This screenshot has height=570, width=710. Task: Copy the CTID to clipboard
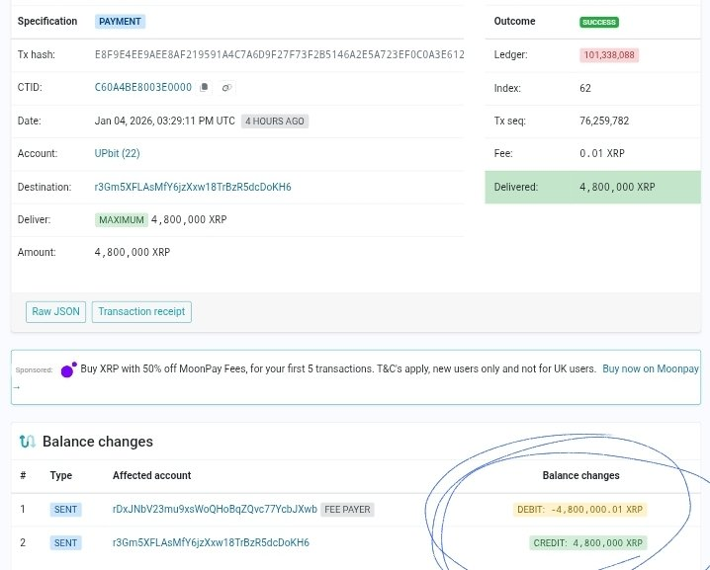point(205,88)
